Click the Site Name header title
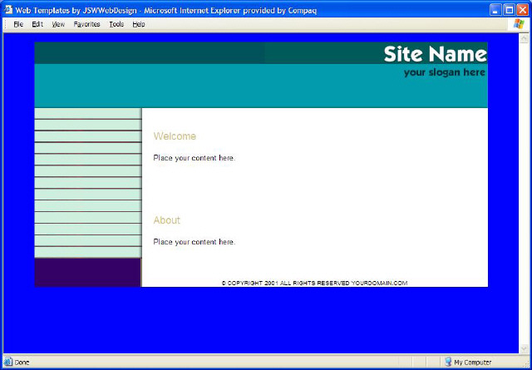The image size is (532, 370). point(435,54)
